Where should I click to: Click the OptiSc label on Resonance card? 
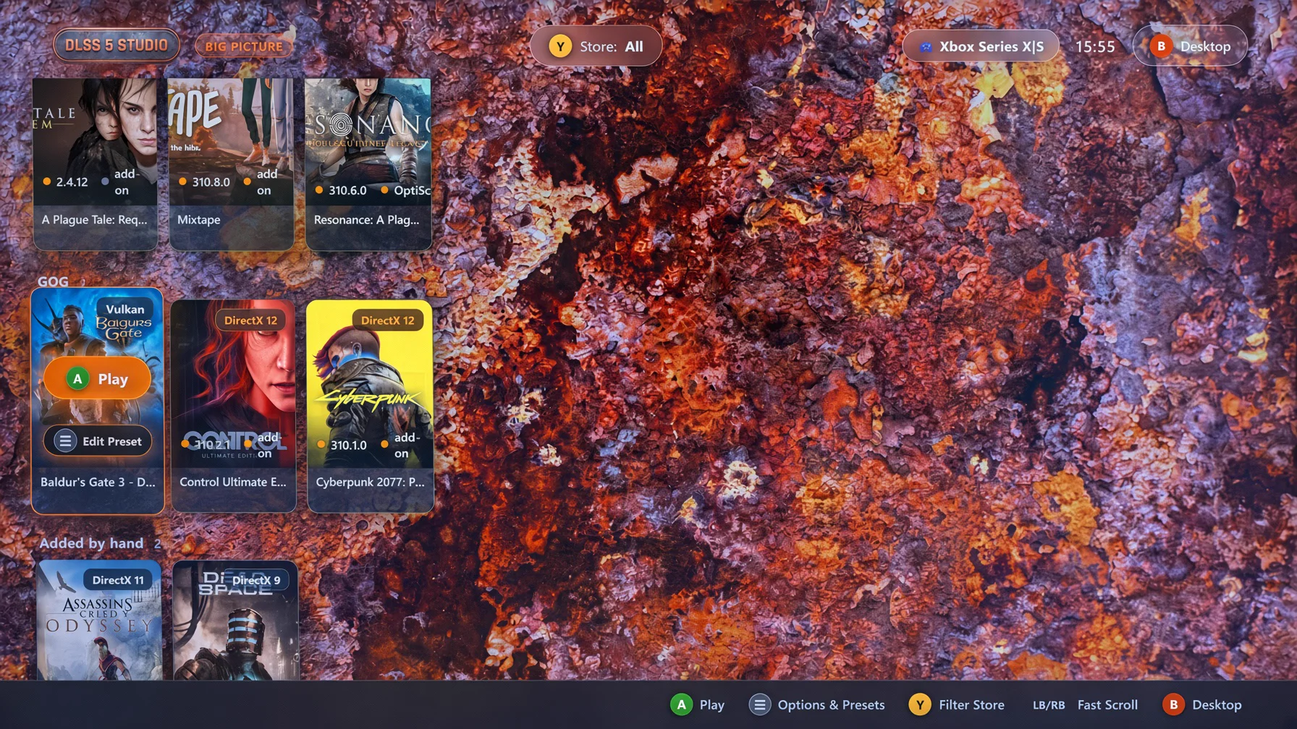411,191
